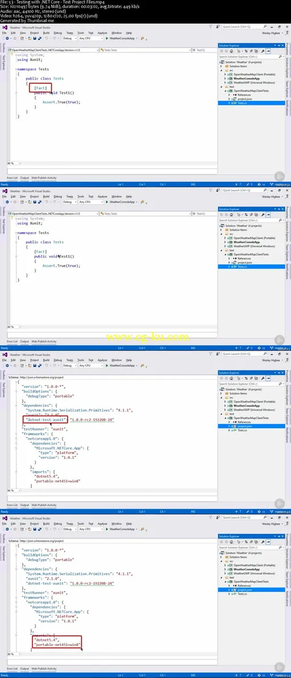Collapse the src folder in the first frame
This screenshot has width=291, height=678.
tap(221, 70)
